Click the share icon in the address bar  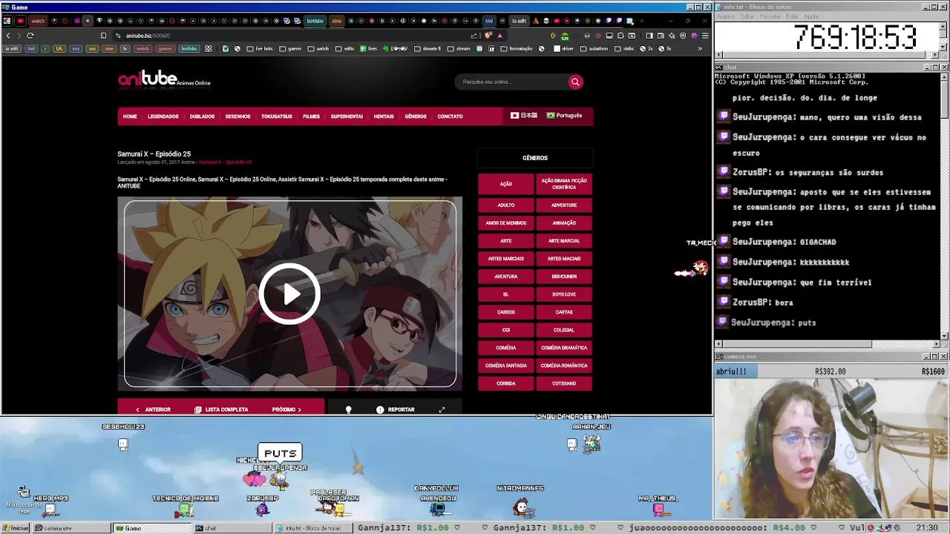click(x=474, y=36)
